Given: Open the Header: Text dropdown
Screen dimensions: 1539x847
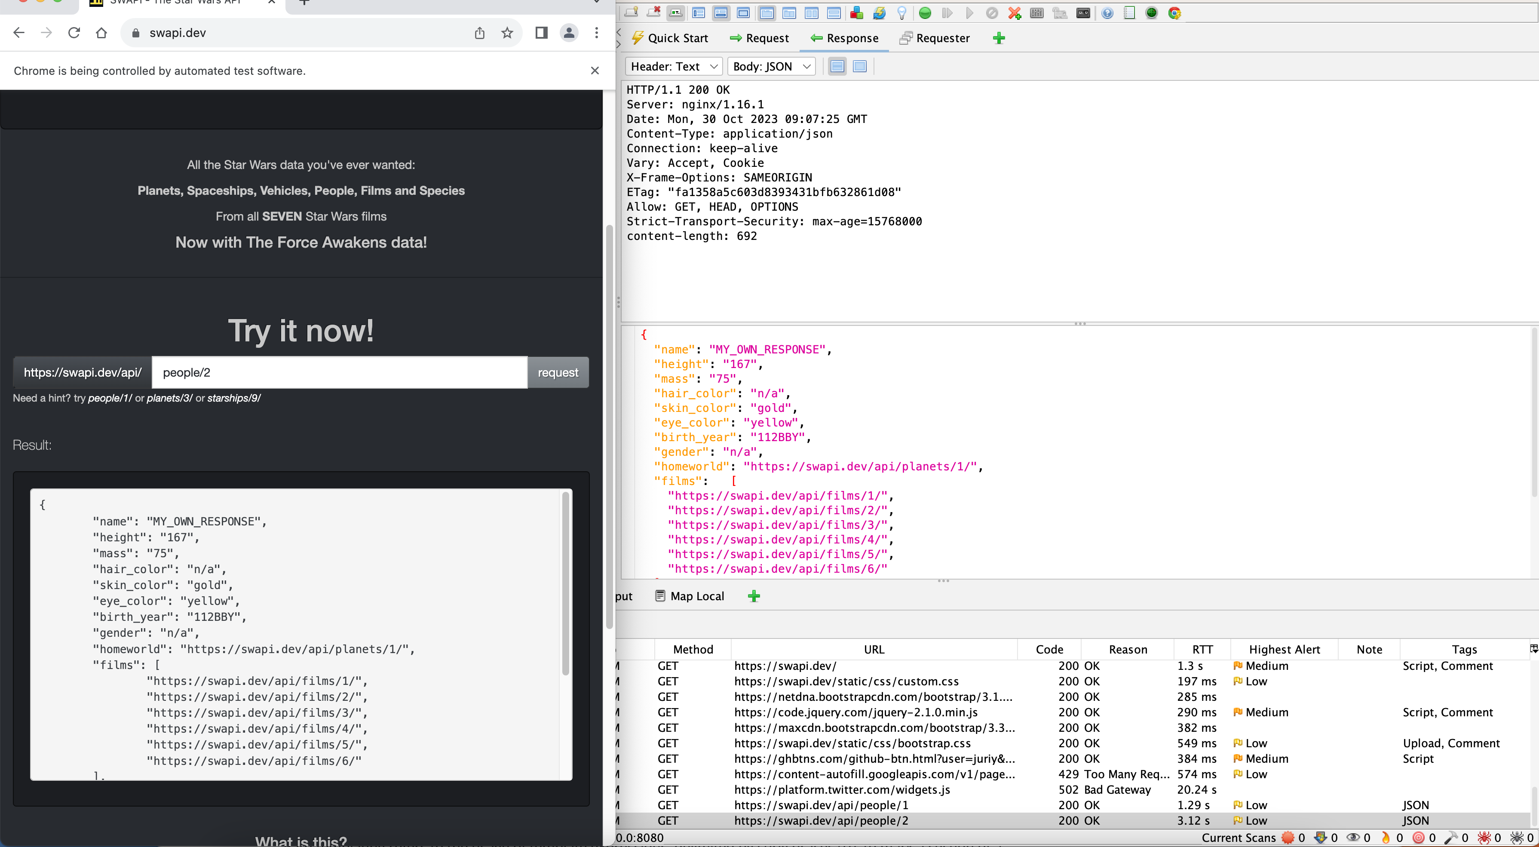Looking at the screenshot, I should click(x=673, y=66).
